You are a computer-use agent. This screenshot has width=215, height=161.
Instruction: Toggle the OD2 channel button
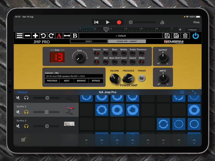pyautogui.click(x=106, y=62)
